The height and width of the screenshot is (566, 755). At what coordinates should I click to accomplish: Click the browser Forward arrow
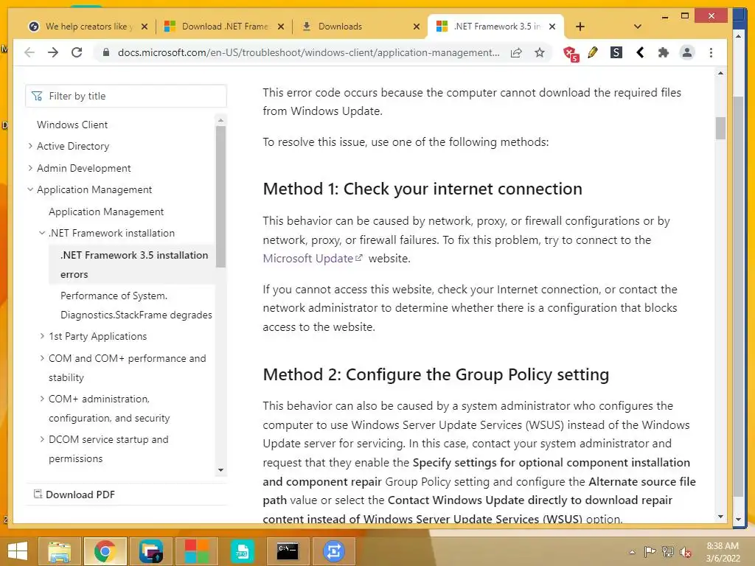point(53,52)
